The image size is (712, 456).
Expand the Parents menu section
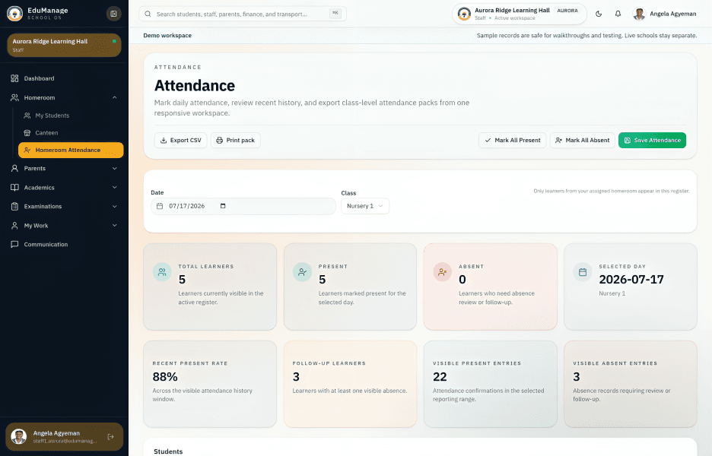tap(64, 168)
